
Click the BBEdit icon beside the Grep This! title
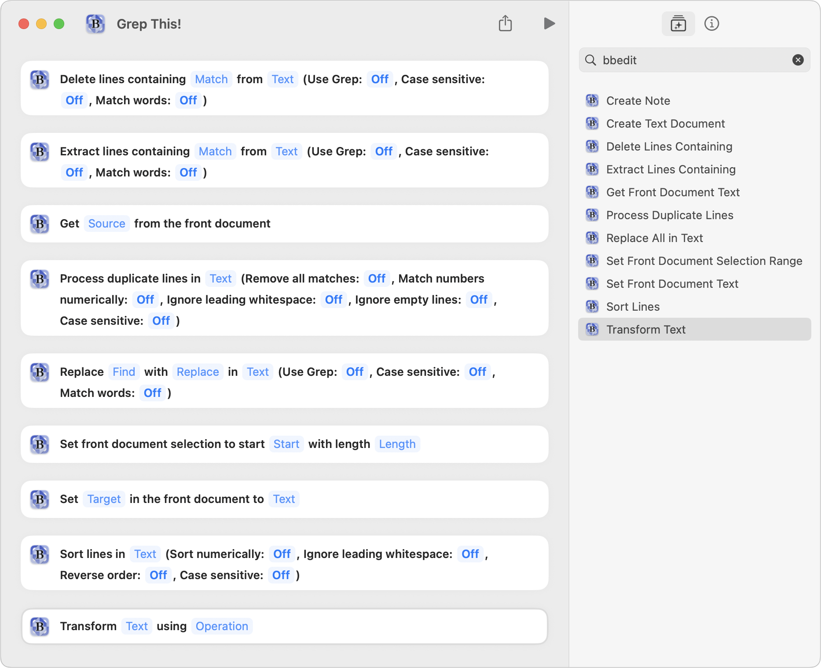(x=95, y=24)
